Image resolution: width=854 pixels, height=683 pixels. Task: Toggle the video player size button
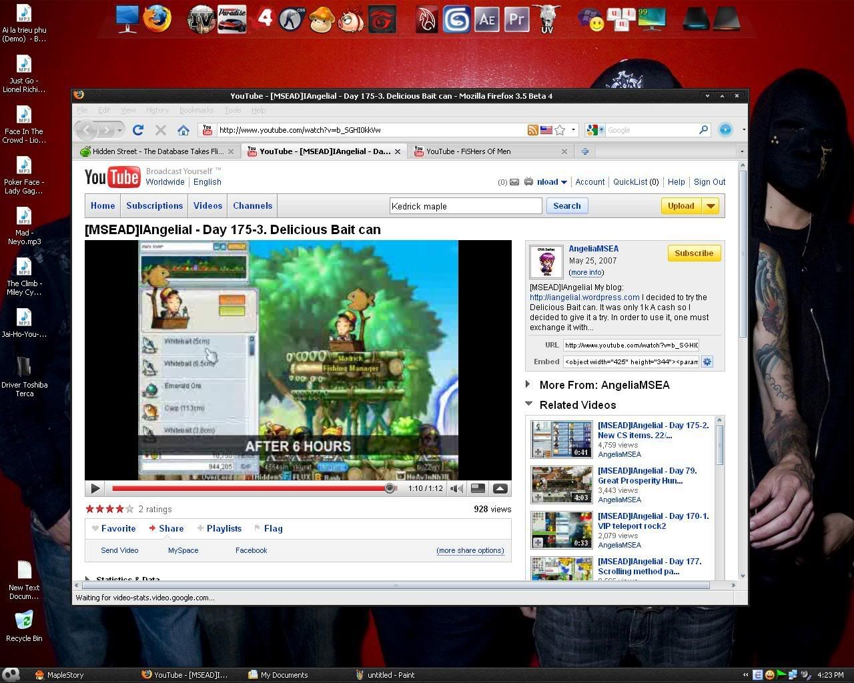pos(478,489)
